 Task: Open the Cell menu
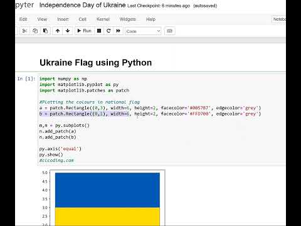click(x=82, y=19)
